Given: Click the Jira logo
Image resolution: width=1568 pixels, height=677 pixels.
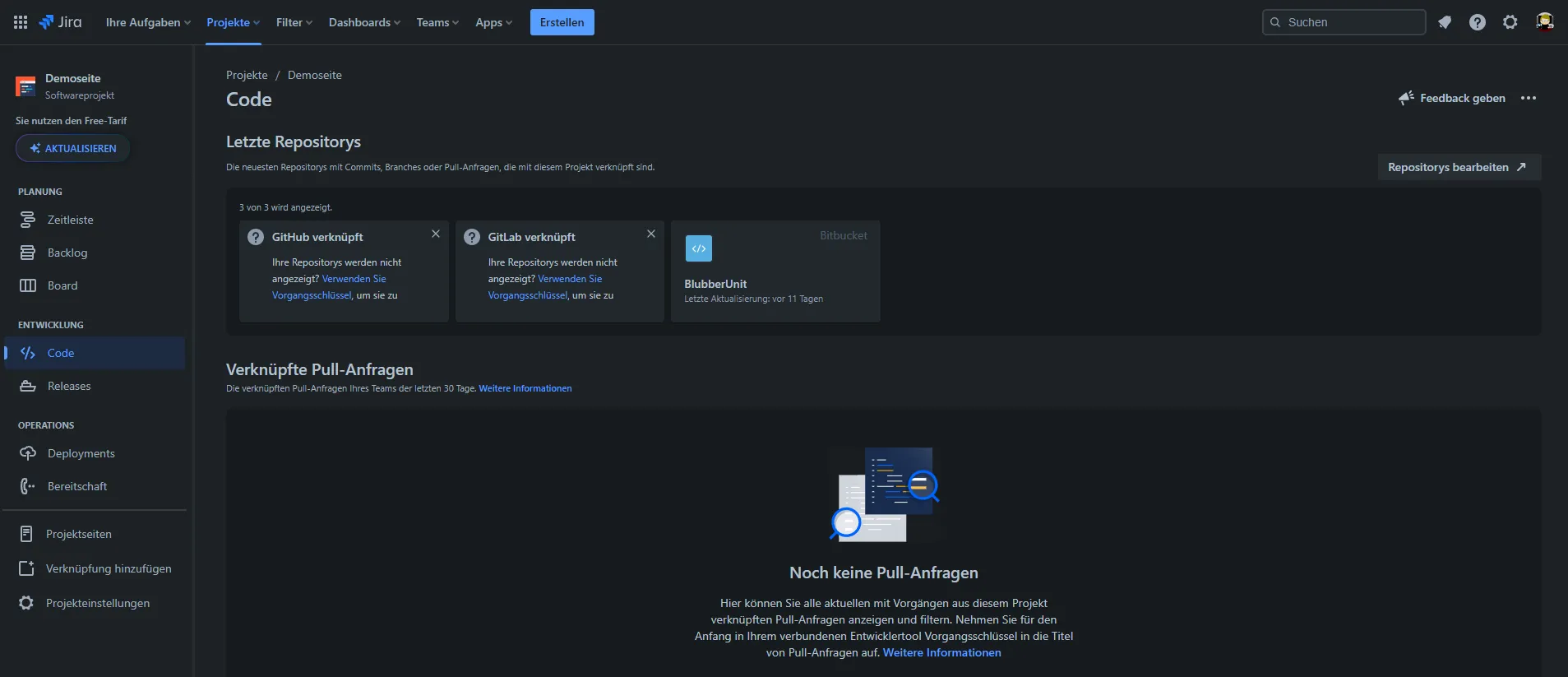Looking at the screenshot, I should coord(60,22).
